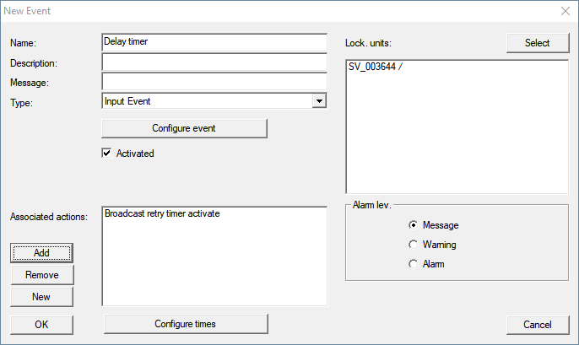Uncheck the Activated checkbox
The height and width of the screenshot is (345, 579).
[x=107, y=154]
